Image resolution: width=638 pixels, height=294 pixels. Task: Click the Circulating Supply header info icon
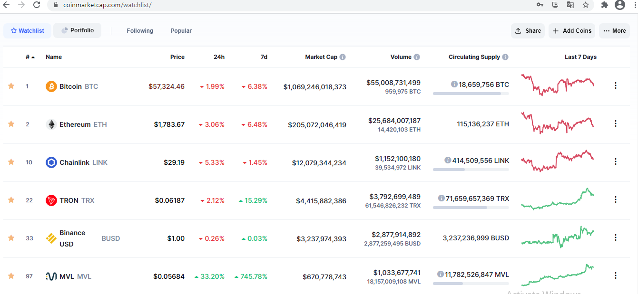pyautogui.click(x=505, y=57)
